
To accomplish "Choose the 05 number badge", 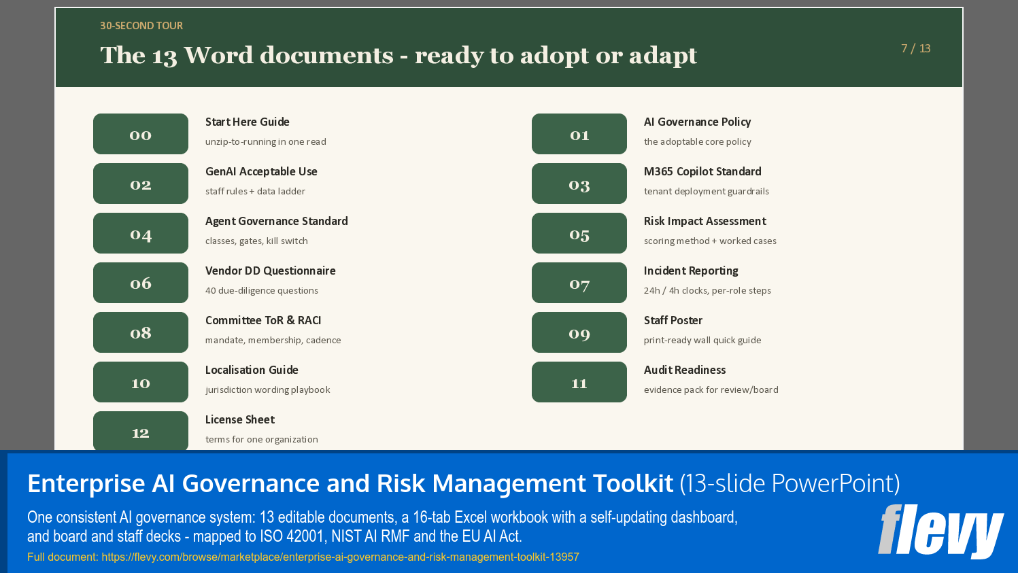I will tap(579, 233).
